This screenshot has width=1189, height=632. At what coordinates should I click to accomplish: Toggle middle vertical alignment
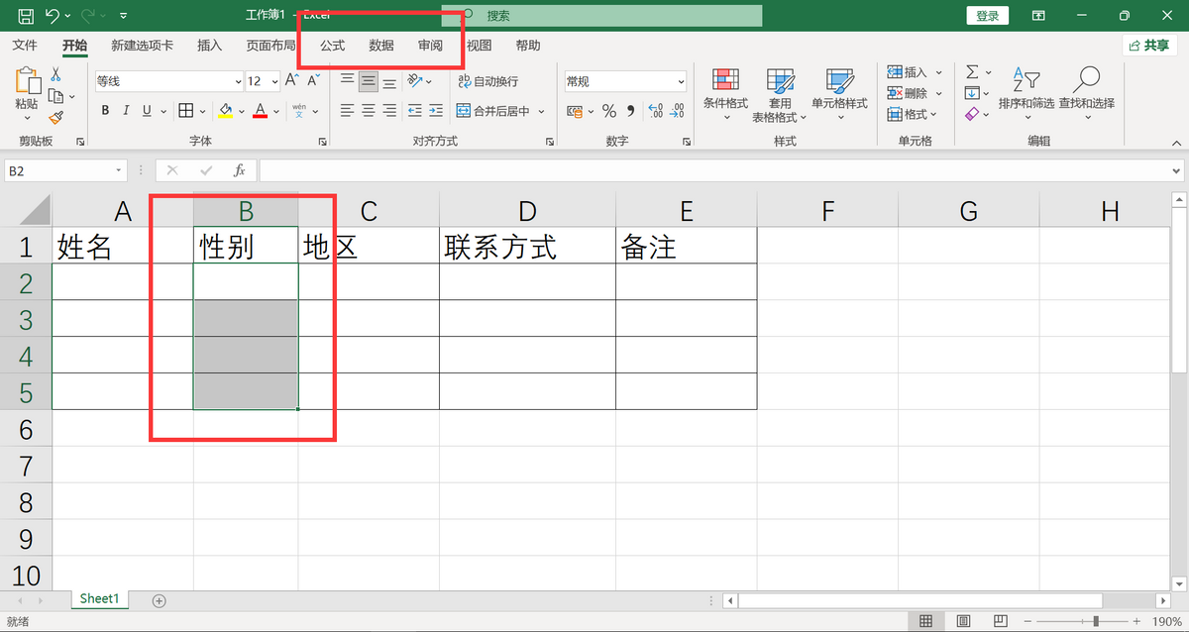tap(368, 81)
